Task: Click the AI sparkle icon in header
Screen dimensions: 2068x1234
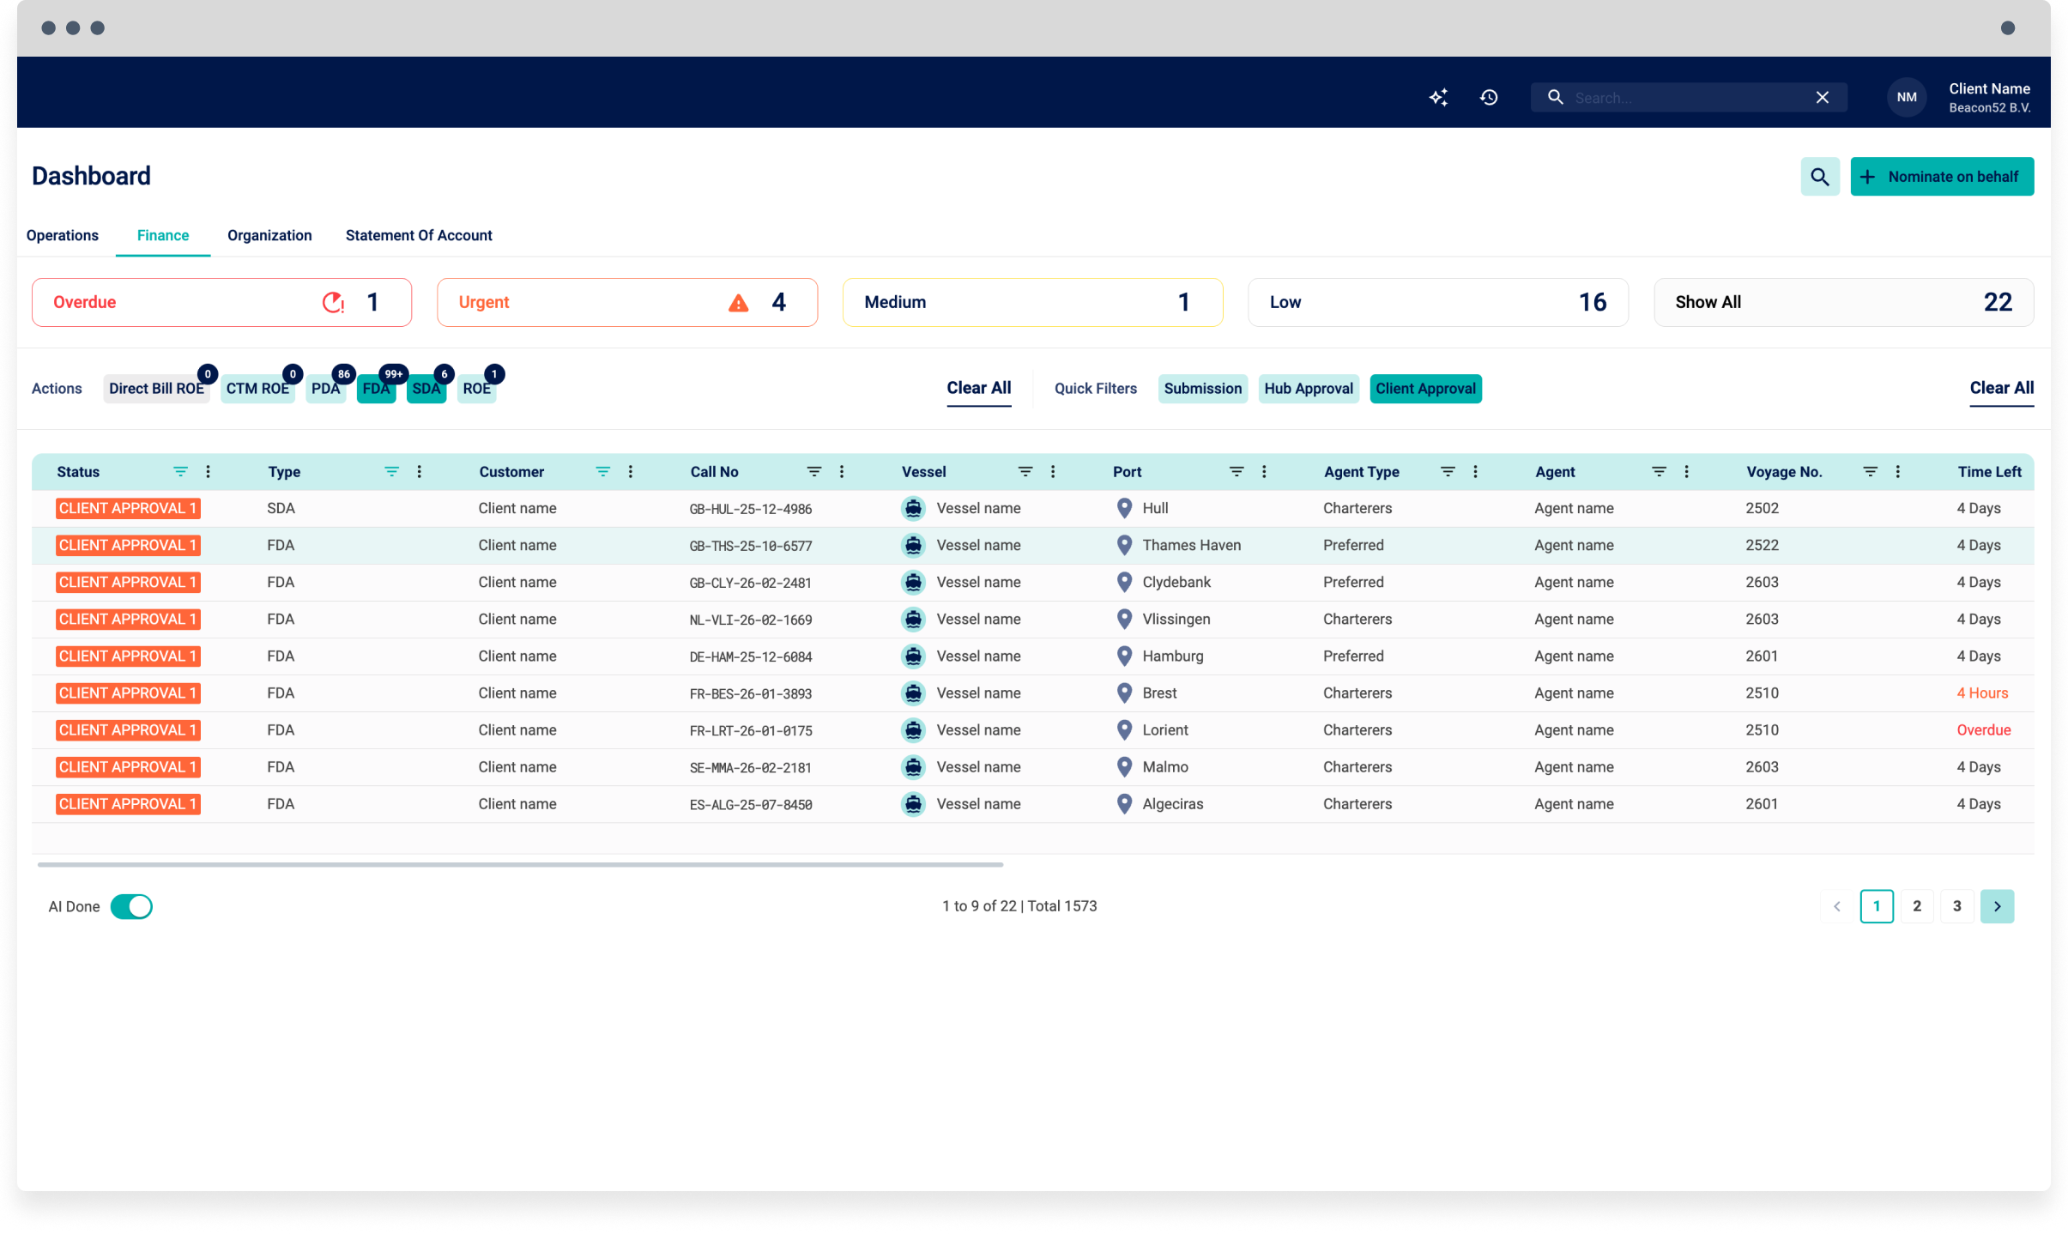Action: coord(1438,97)
